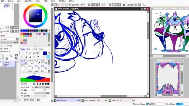
Task: Open the rotation angle 0.0° dropdown
Action: tap(110, 5)
